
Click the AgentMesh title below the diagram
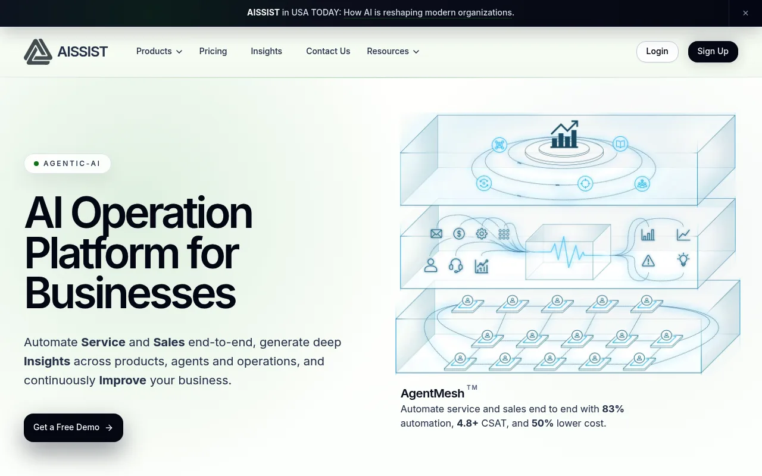point(433,393)
